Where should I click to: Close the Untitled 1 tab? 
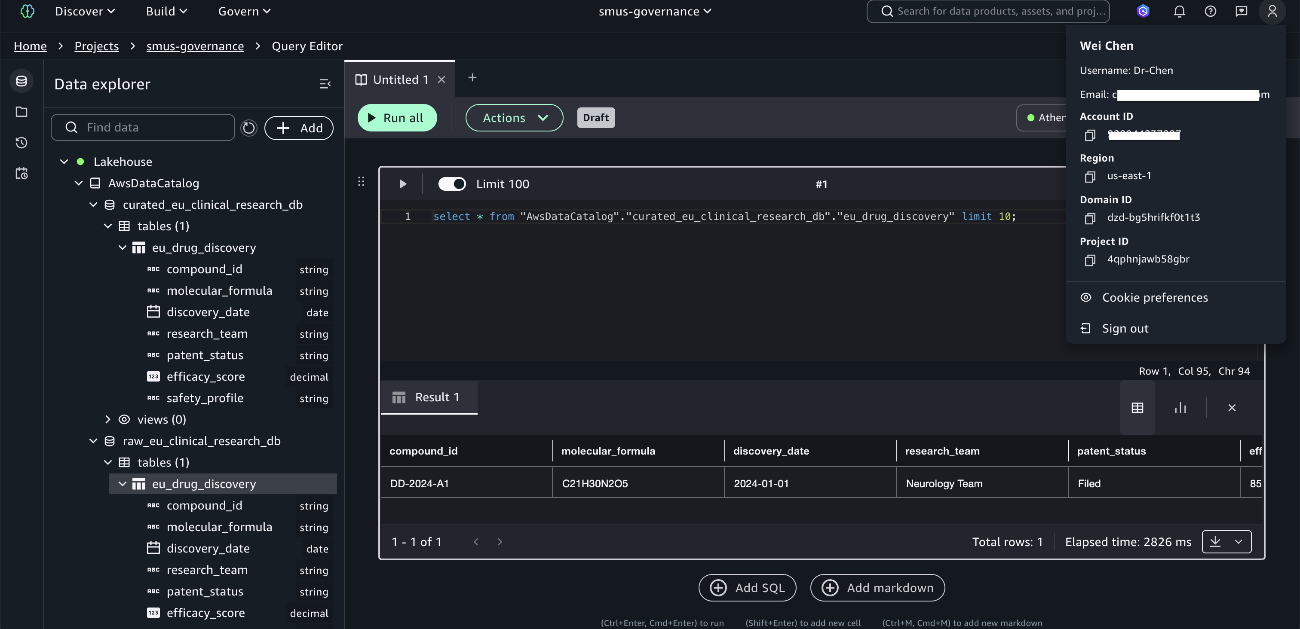442,79
